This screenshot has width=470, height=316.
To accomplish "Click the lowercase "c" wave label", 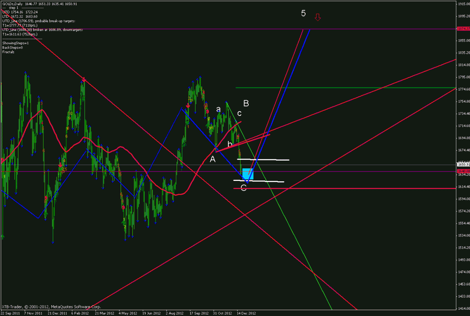I will [239, 114].
